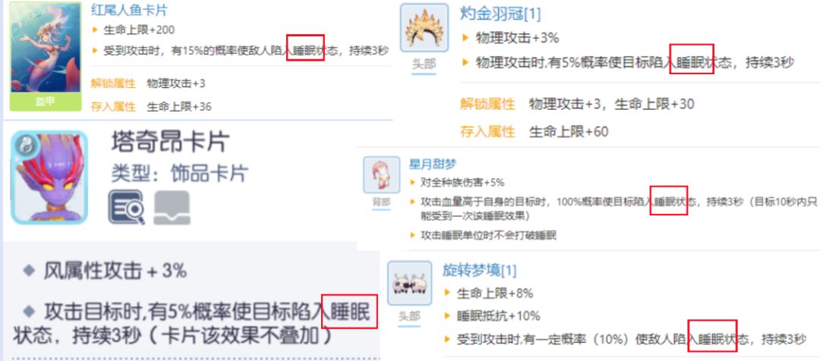Click the 塔奇昂卡片 purple monster icon
The height and width of the screenshot is (361, 820).
click(x=49, y=177)
